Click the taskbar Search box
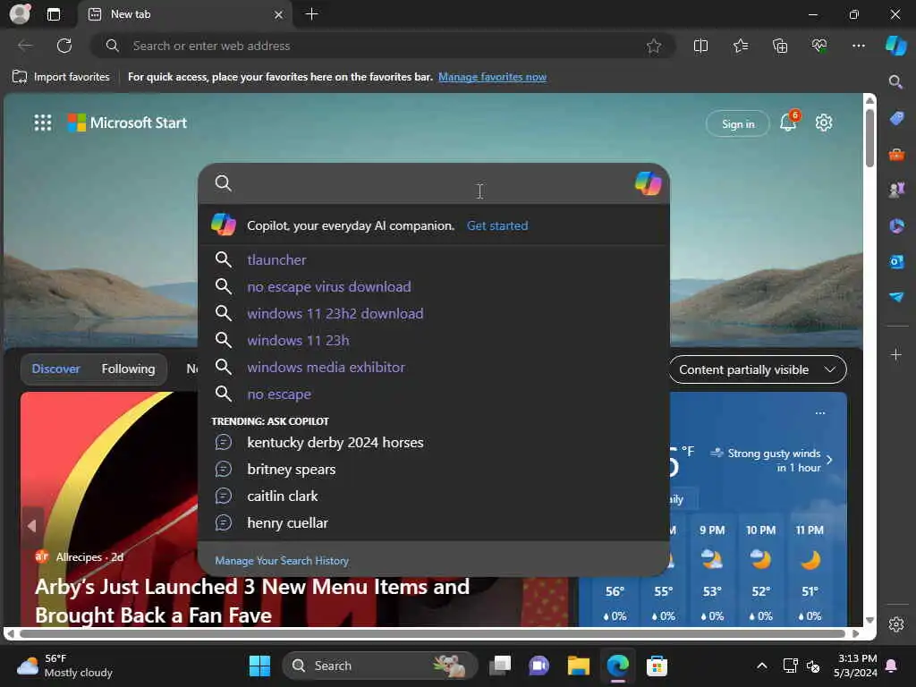The height and width of the screenshot is (687, 916). [379, 666]
